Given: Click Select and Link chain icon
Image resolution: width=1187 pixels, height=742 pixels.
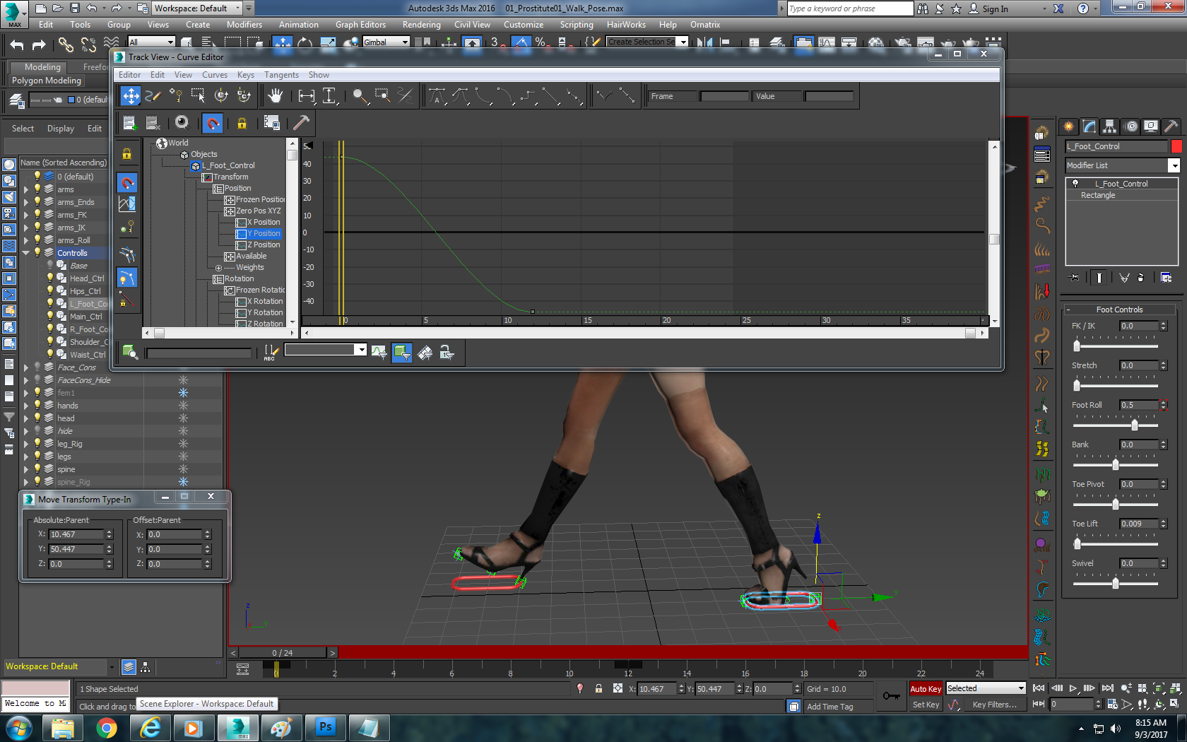Looking at the screenshot, I should coord(66,45).
